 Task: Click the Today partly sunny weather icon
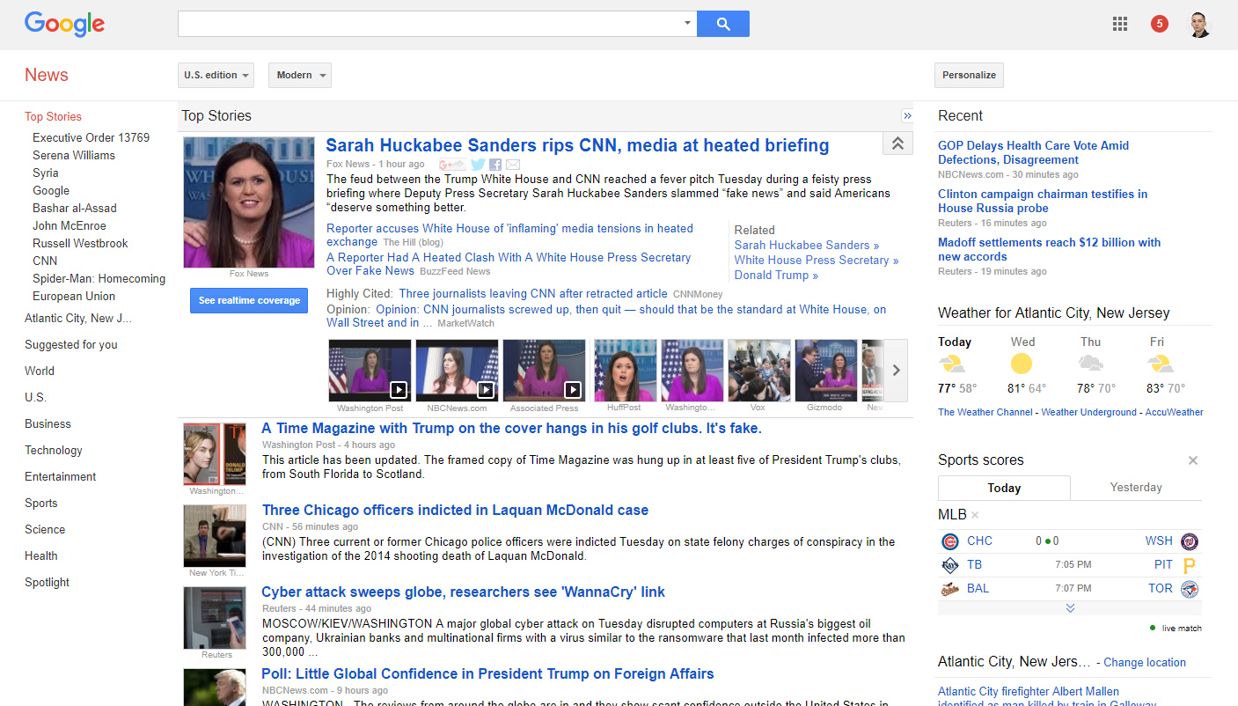click(x=952, y=364)
